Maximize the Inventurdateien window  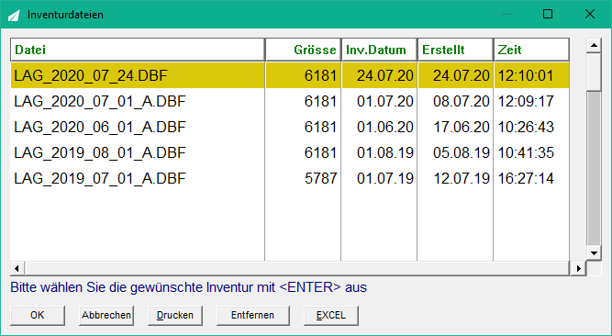click(548, 14)
